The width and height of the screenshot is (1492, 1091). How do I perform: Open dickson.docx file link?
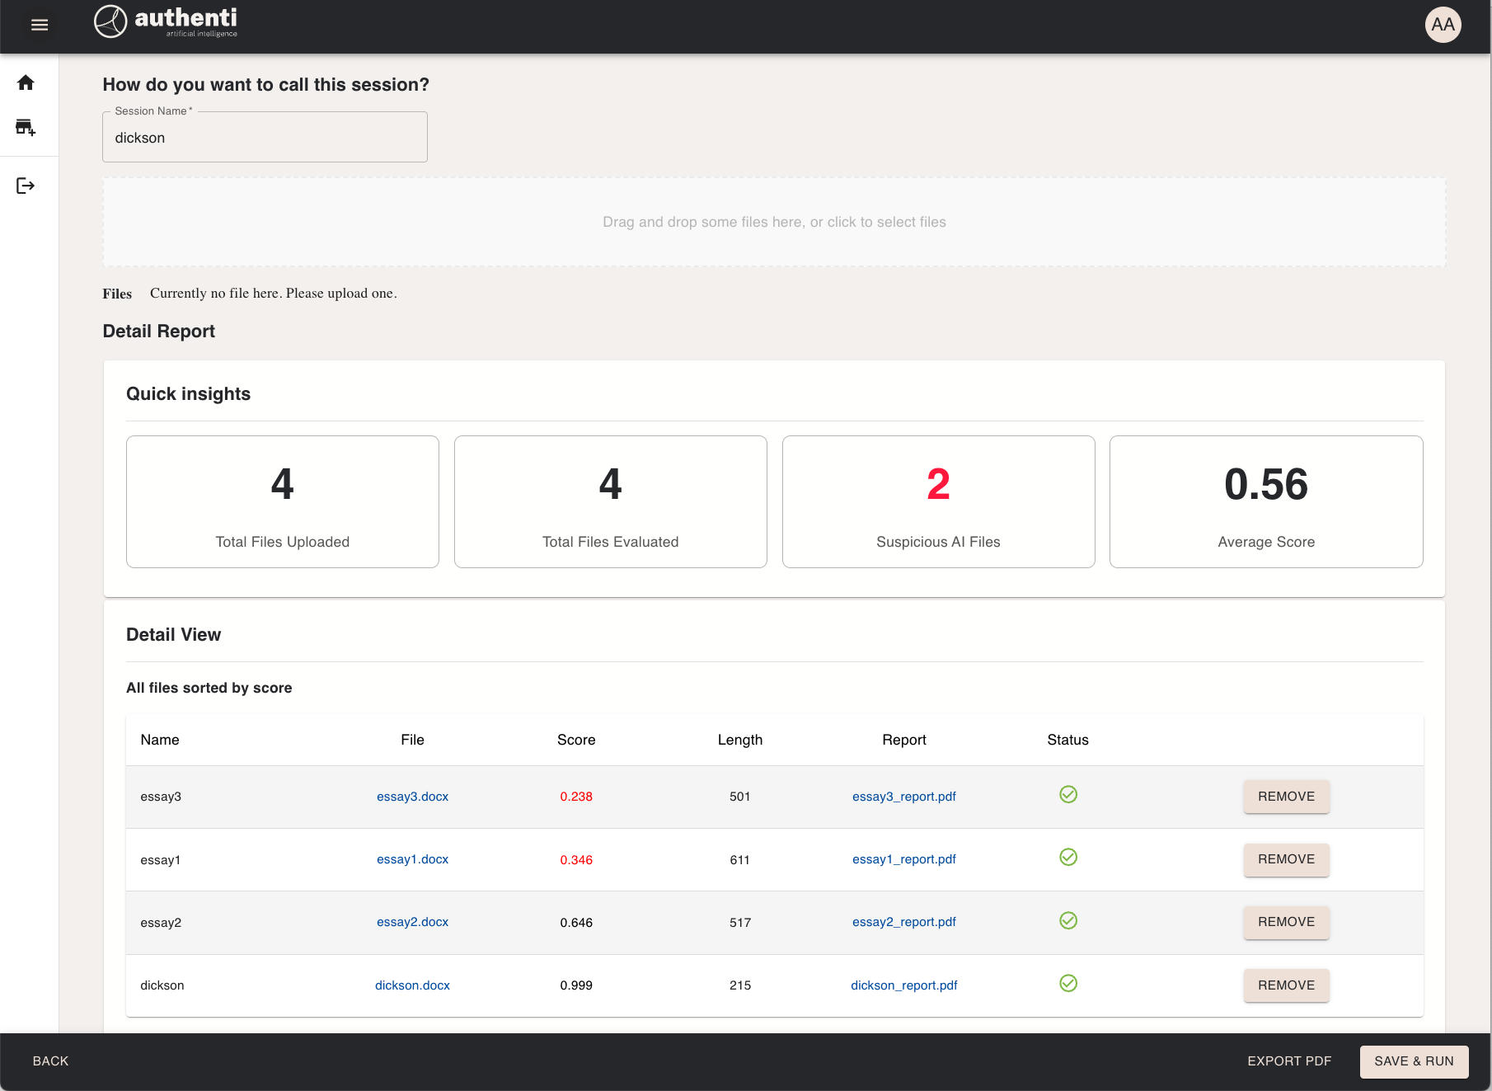click(412, 985)
